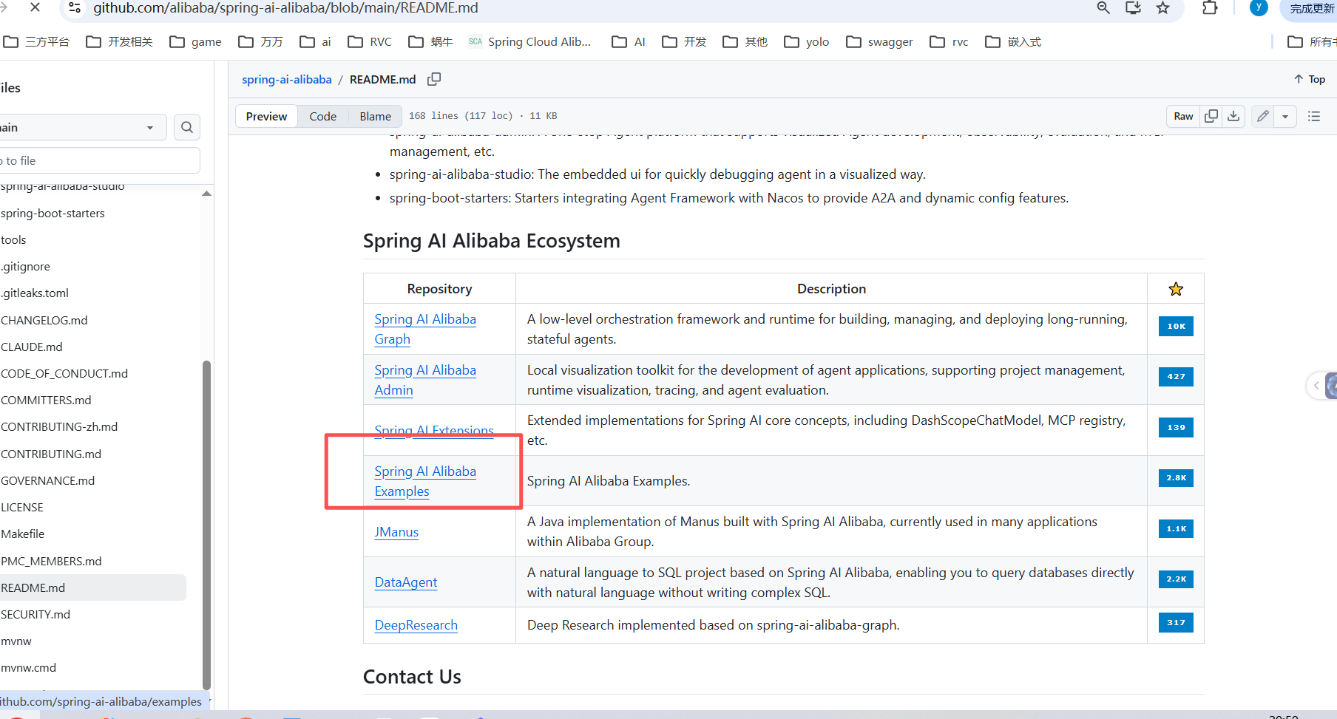The image size is (1337, 719).
Task: Select LICENSE in file tree
Action: coord(22,507)
